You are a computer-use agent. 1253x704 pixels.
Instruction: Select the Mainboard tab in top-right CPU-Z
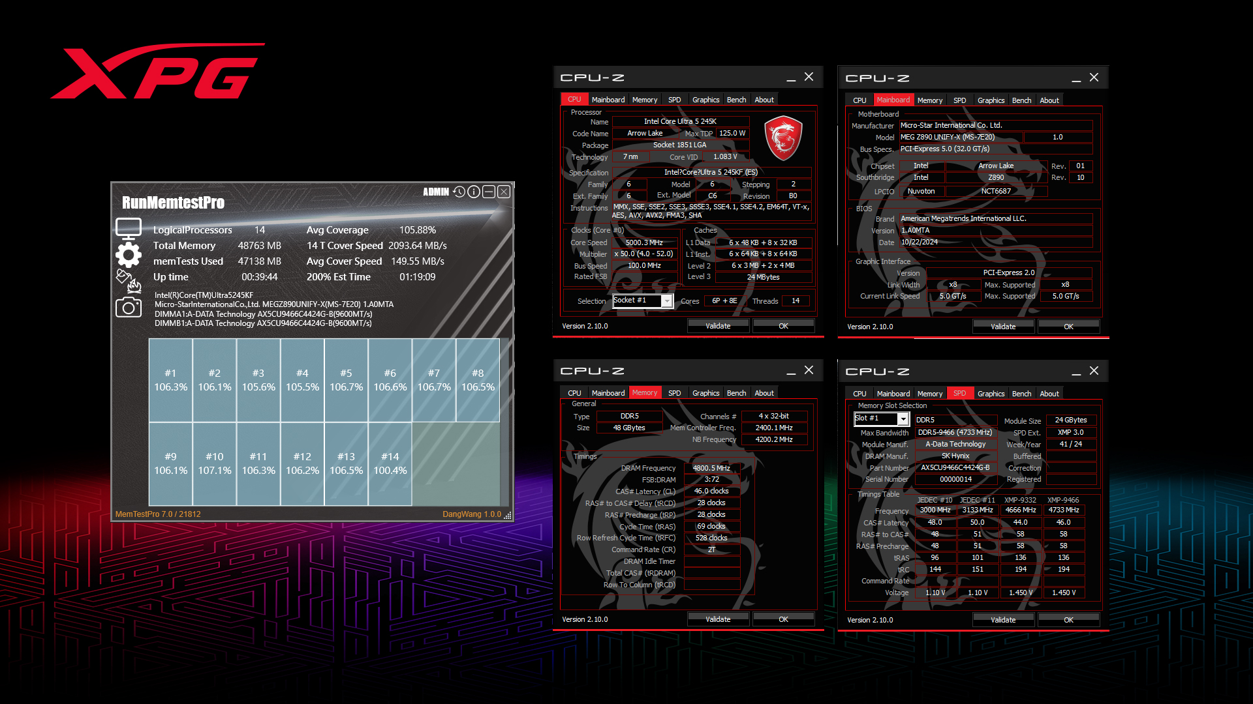click(x=892, y=100)
